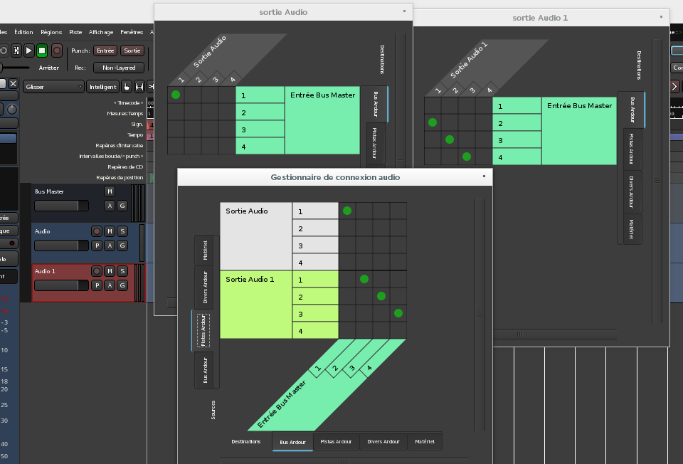Open the Édition menu
The height and width of the screenshot is (464, 683).
tap(23, 32)
